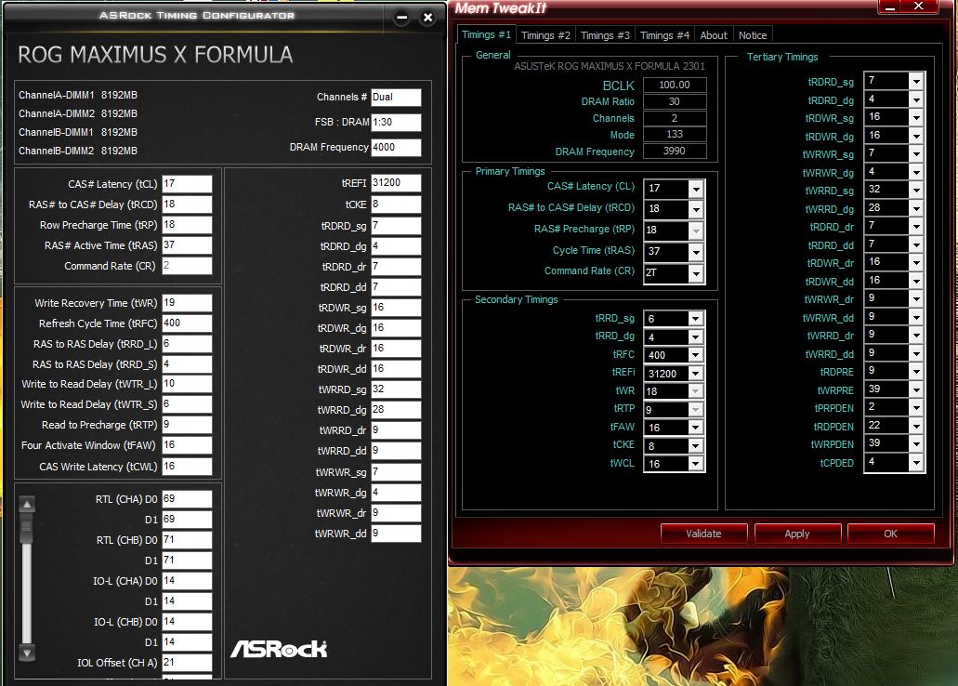This screenshot has width=958, height=686.
Task: Go to the Timings #4 tab
Action: pyautogui.click(x=664, y=35)
